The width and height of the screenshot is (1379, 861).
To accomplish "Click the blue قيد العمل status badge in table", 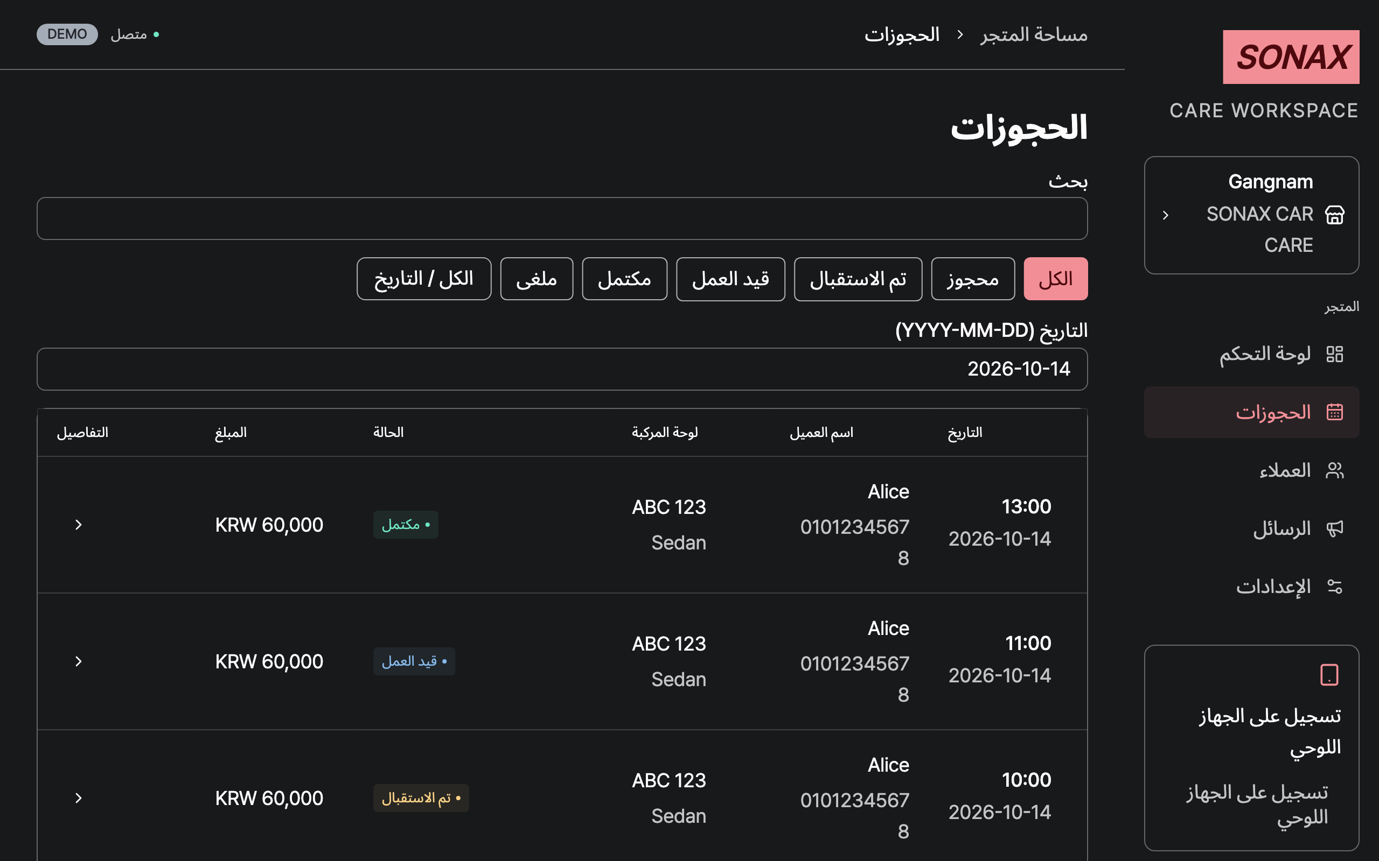I will [414, 661].
